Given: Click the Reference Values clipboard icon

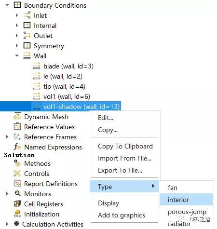Looking at the screenshot, I should click(x=17, y=126).
